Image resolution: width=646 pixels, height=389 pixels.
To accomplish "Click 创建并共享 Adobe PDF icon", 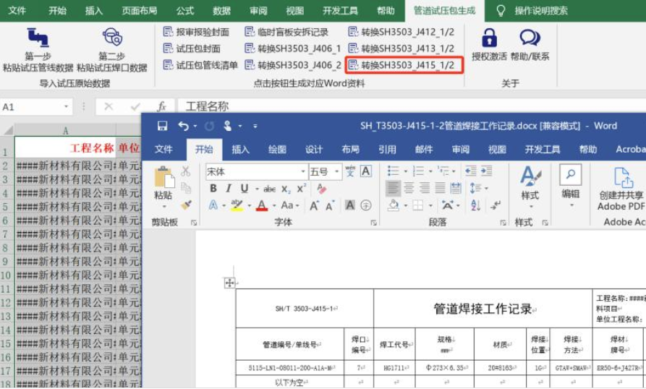I will [623, 177].
